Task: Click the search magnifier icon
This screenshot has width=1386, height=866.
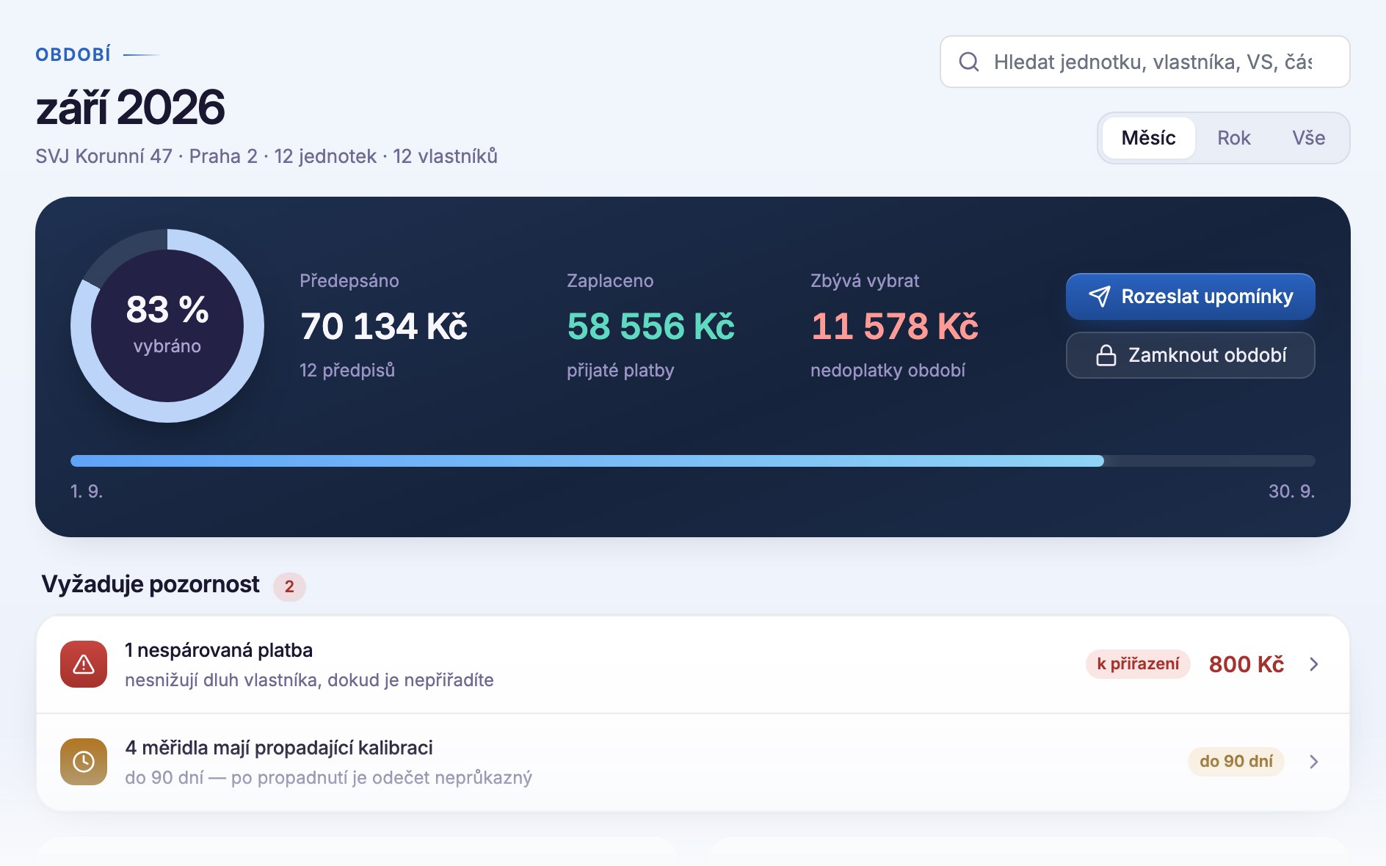Action: 969,62
